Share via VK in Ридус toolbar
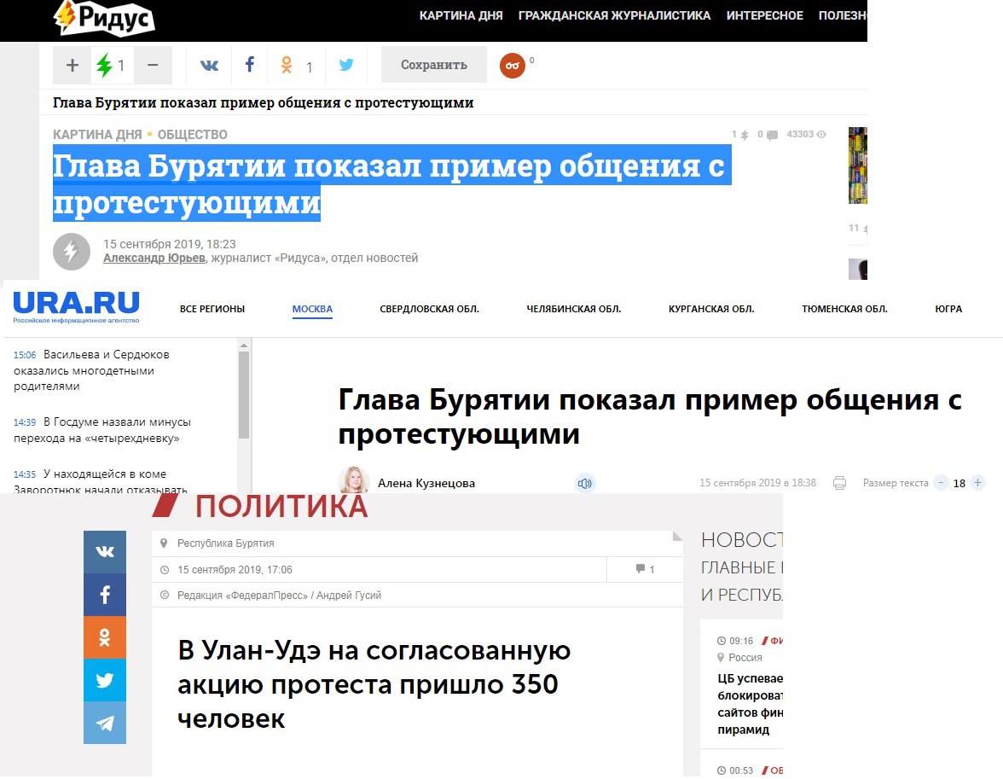 click(x=209, y=65)
